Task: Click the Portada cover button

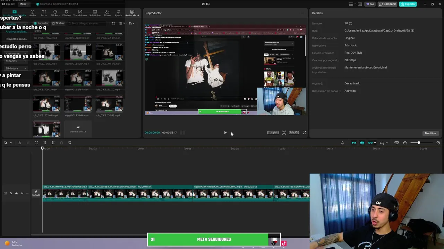Action: pos(36,193)
